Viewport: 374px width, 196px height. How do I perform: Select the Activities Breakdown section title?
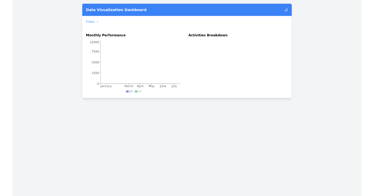point(208,35)
